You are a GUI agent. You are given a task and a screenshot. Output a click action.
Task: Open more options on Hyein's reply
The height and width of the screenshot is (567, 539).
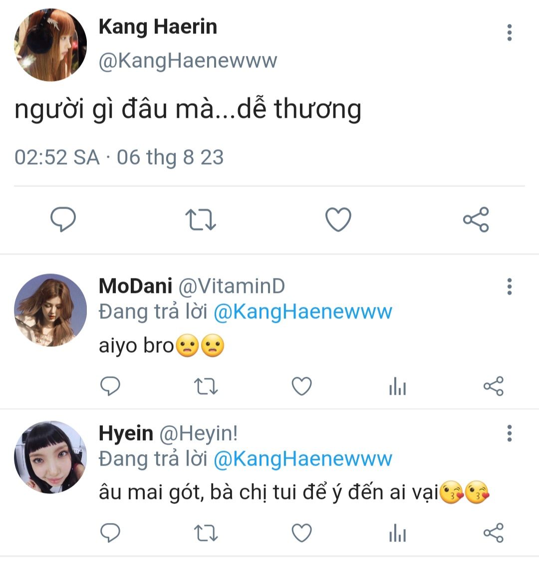509,433
